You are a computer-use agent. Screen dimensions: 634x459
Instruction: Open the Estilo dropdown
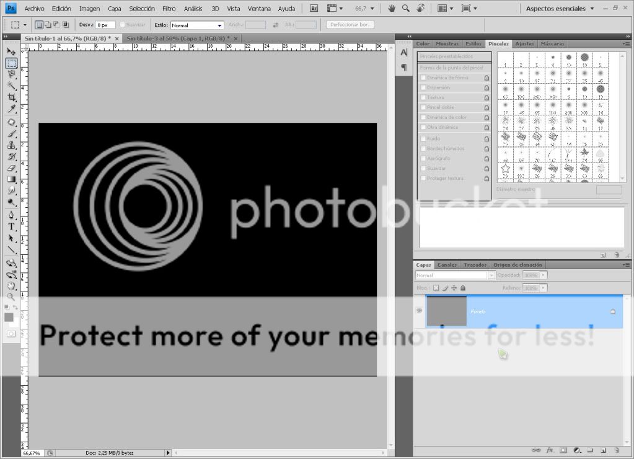pyautogui.click(x=197, y=25)
